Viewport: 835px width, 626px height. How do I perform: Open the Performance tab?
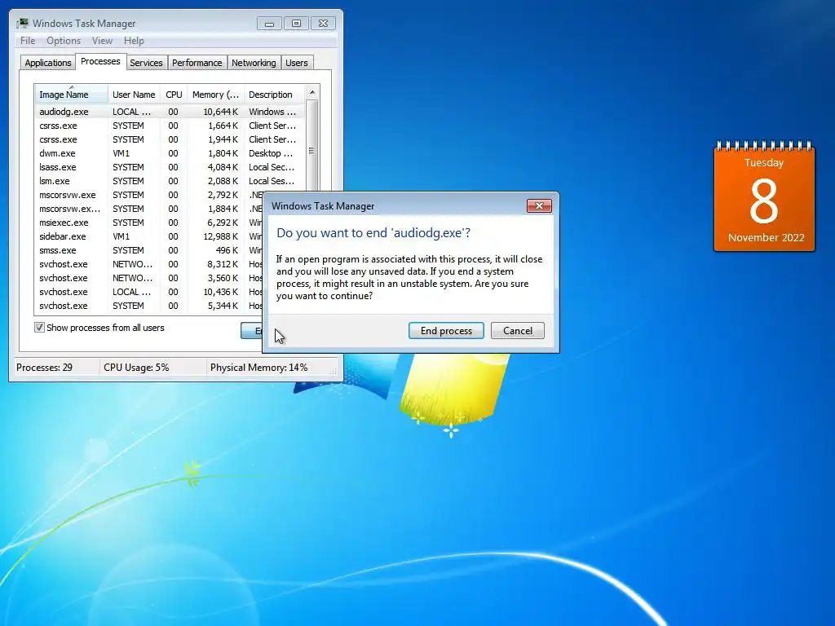[x=197, y=63]
